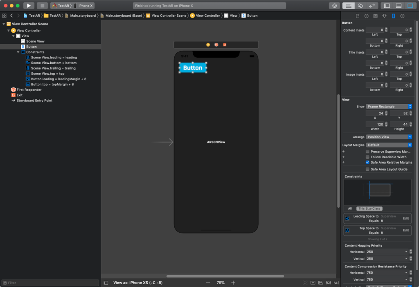The width and height of the screenshot is (419, 287).
Task: Click the Width field showing 120
Action: 375,124
